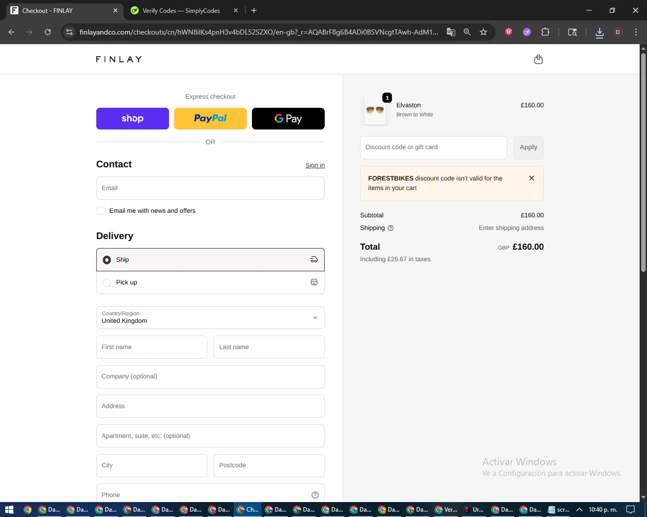Bookmark this page with the star

tap(484, 32)
